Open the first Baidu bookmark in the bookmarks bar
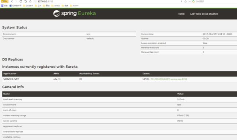The width and height of the screenshot is (237, 140). click(4, 5)
